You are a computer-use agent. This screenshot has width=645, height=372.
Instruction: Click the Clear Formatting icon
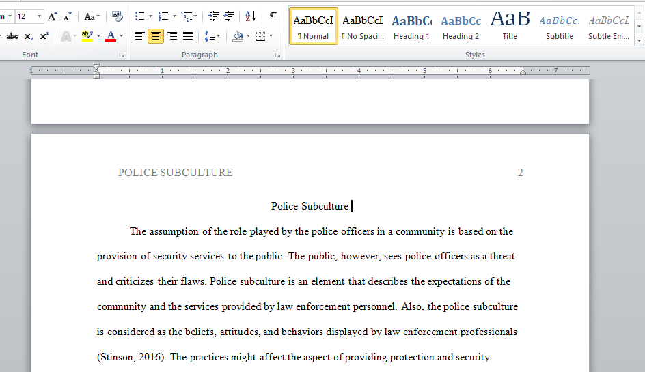click(x=118, y=16)
